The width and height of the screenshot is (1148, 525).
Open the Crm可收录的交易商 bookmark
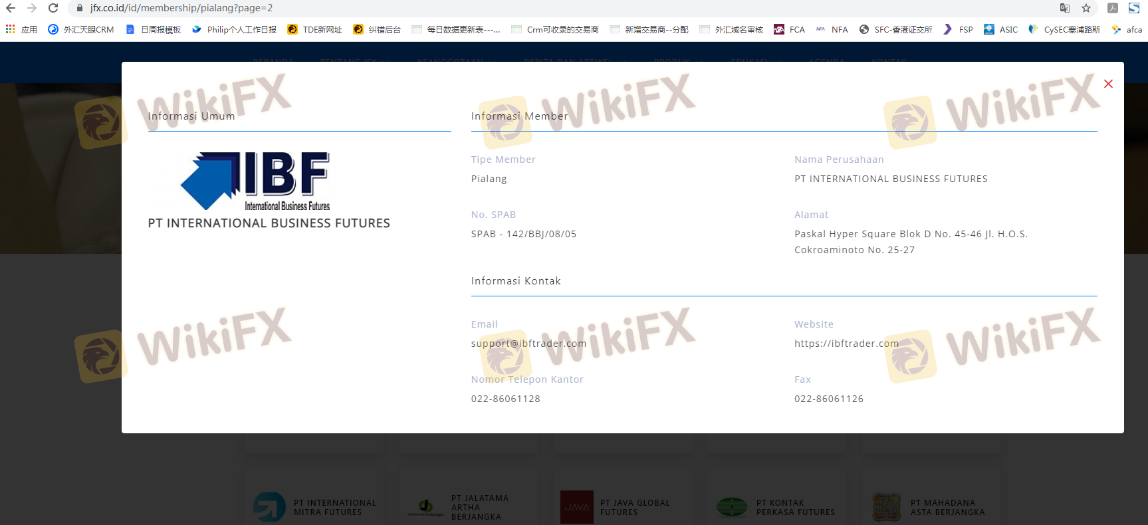[x=555, y=29]
